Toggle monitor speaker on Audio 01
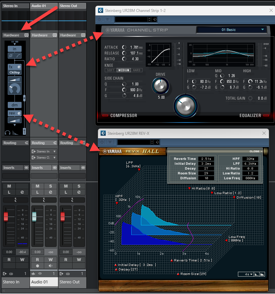The height and width of the screenshot is (294, 275). (x=50, y=266)
